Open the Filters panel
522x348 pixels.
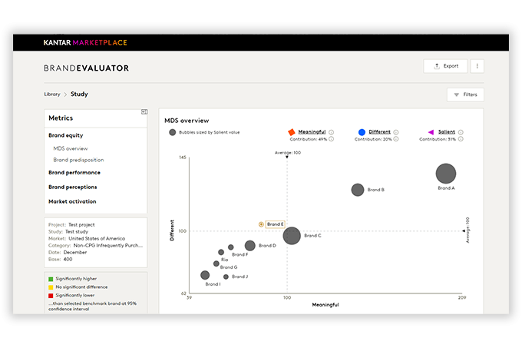(x=465, y=94)
